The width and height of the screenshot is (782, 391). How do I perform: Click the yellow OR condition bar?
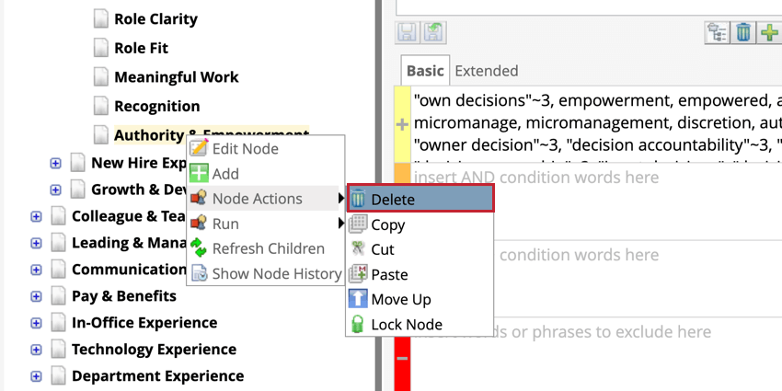[402, 124]
